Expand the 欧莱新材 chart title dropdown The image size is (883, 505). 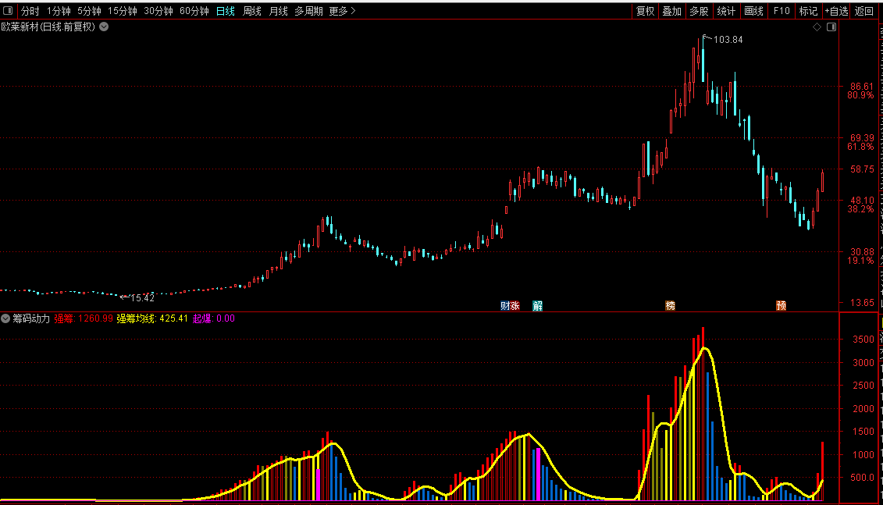(x=104, y=27)
